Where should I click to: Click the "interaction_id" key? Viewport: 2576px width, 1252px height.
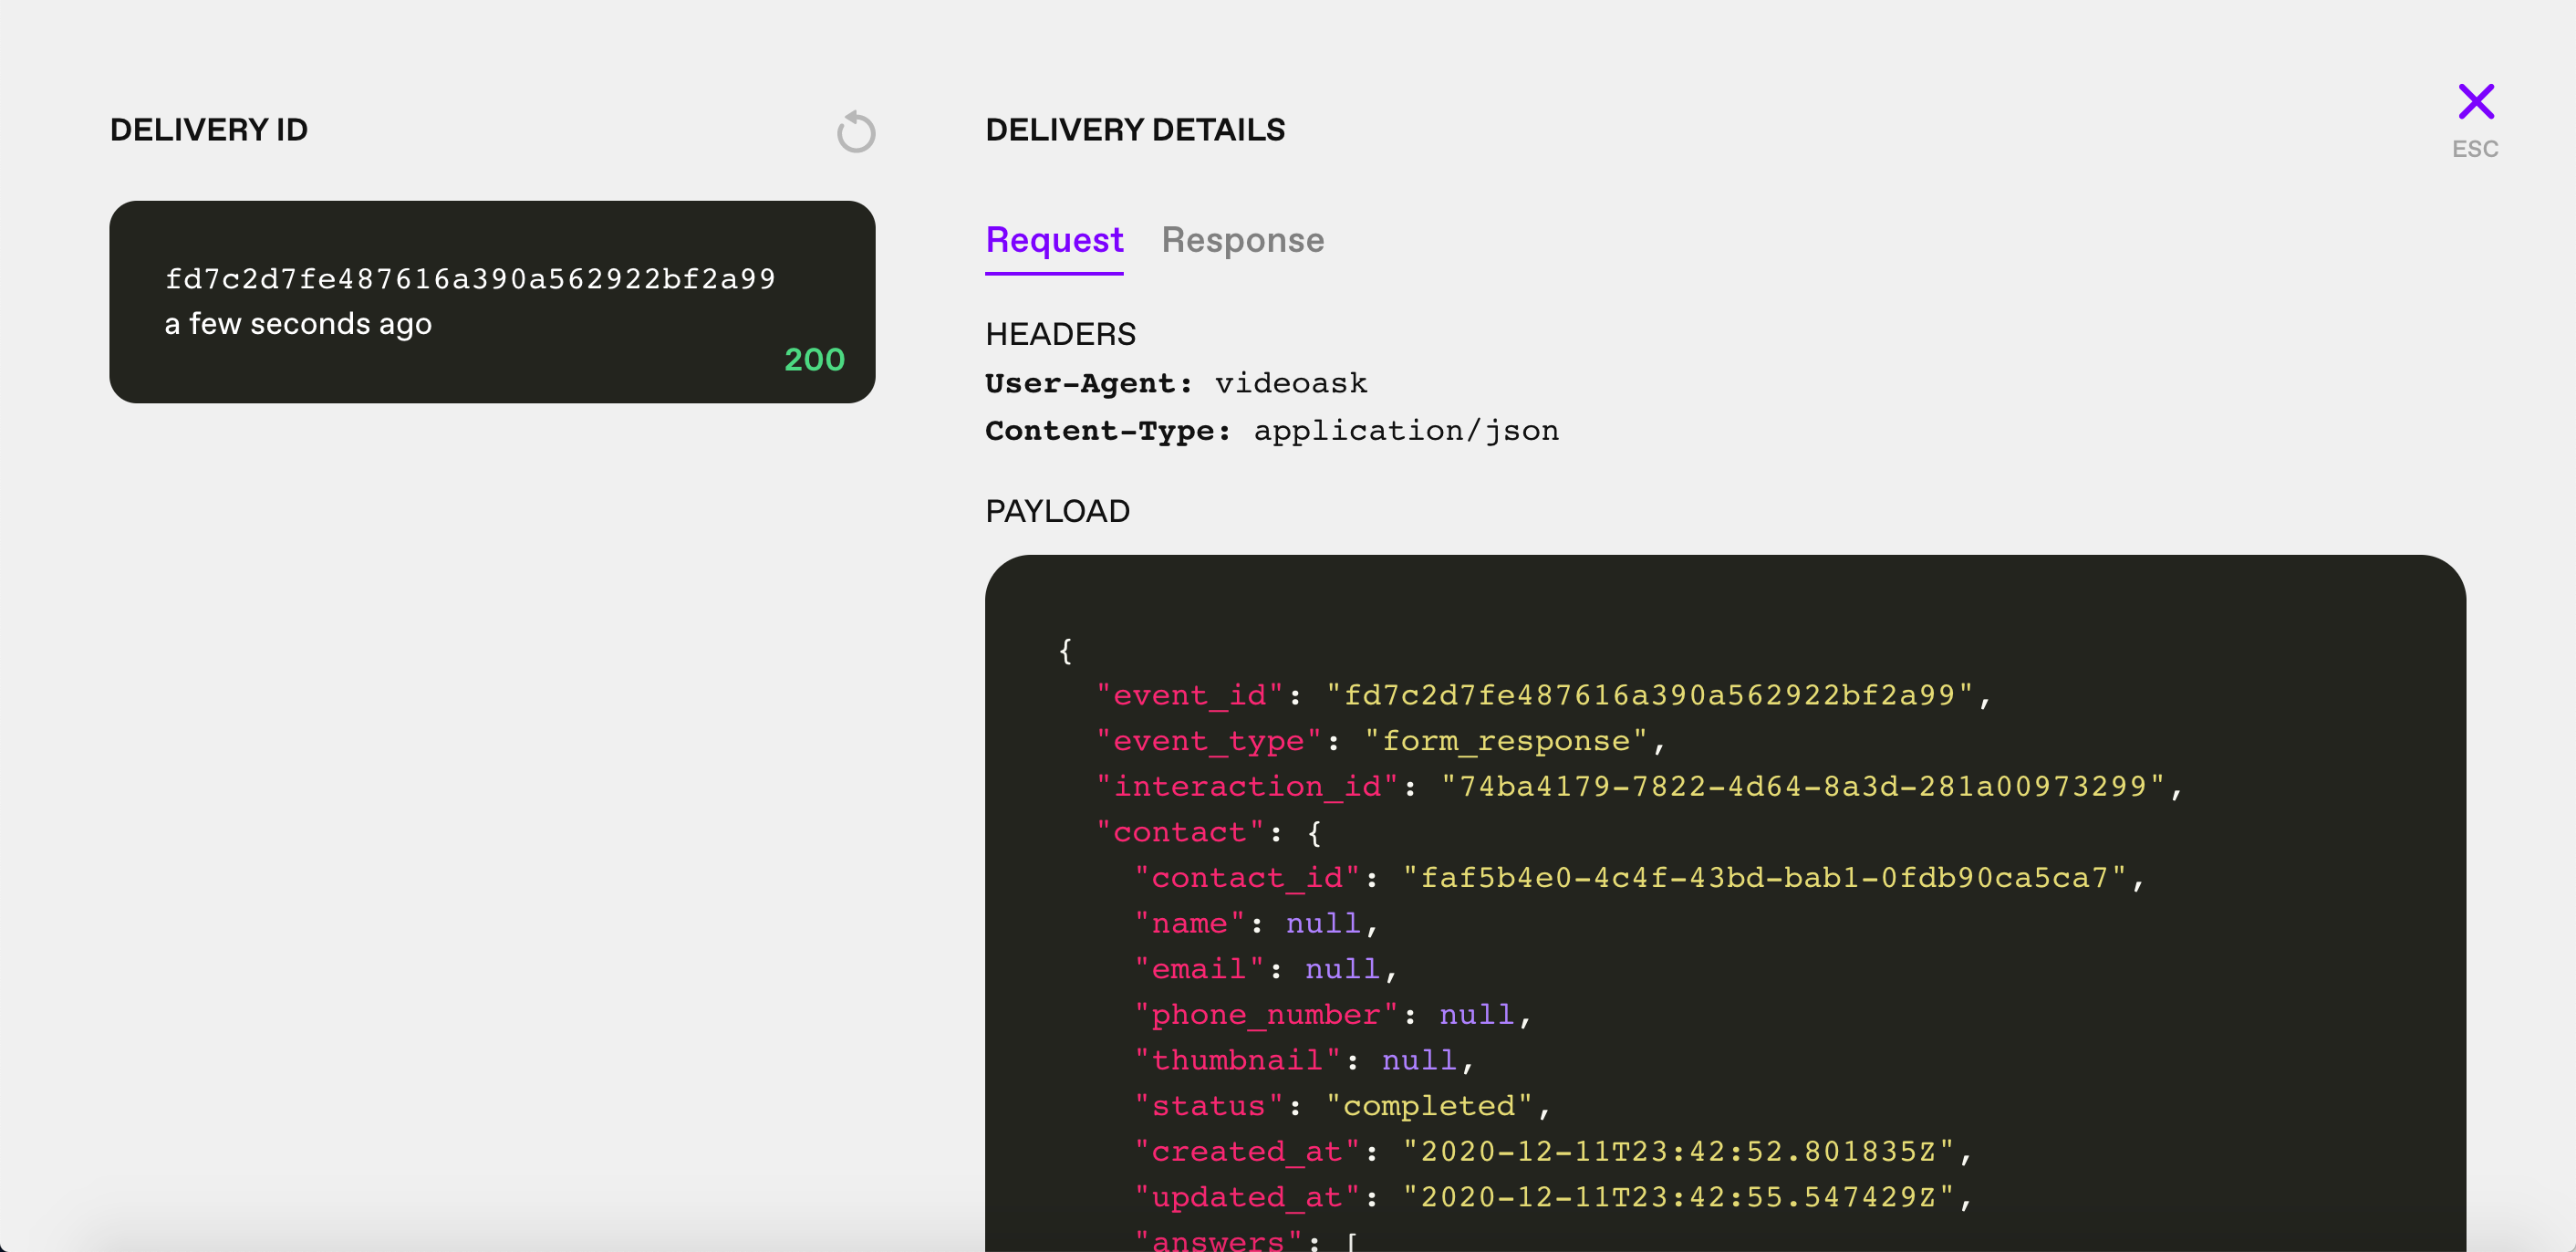click(1247, 786)
